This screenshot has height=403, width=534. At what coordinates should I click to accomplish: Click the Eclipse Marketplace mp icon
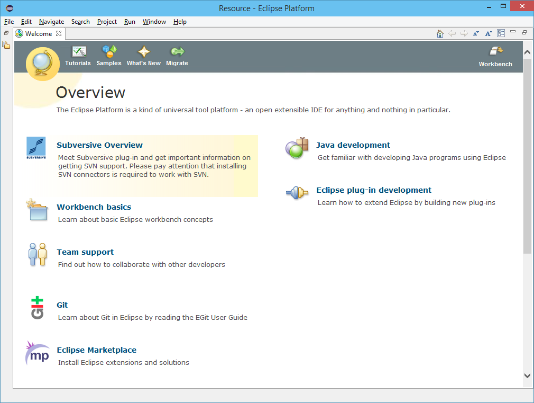tap(37, 353)
